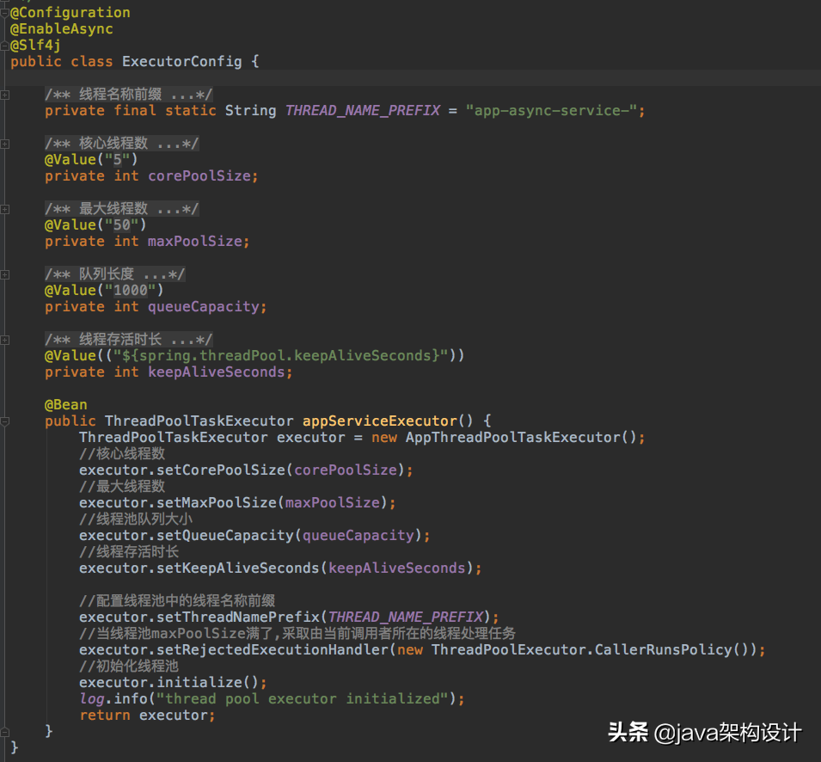
Task: Expand the folded 线程名称前缀 doc comment
Action: [128, 95]
